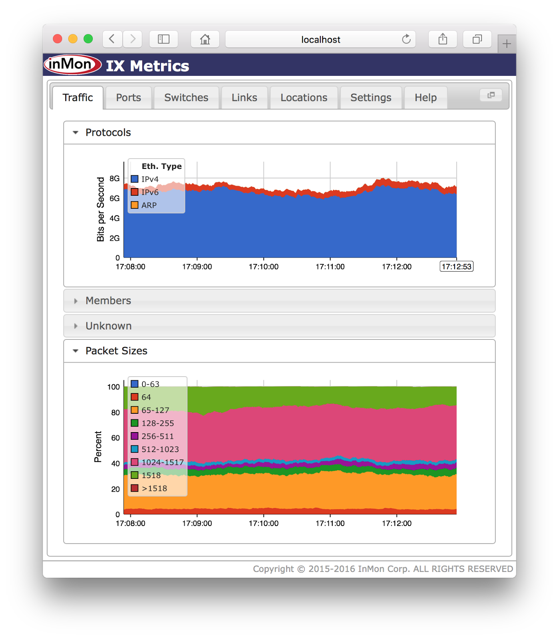The image size is (559, 639).
Task: Click the localhost address bar
Action: pyautogui.click(x=320, y=40)
